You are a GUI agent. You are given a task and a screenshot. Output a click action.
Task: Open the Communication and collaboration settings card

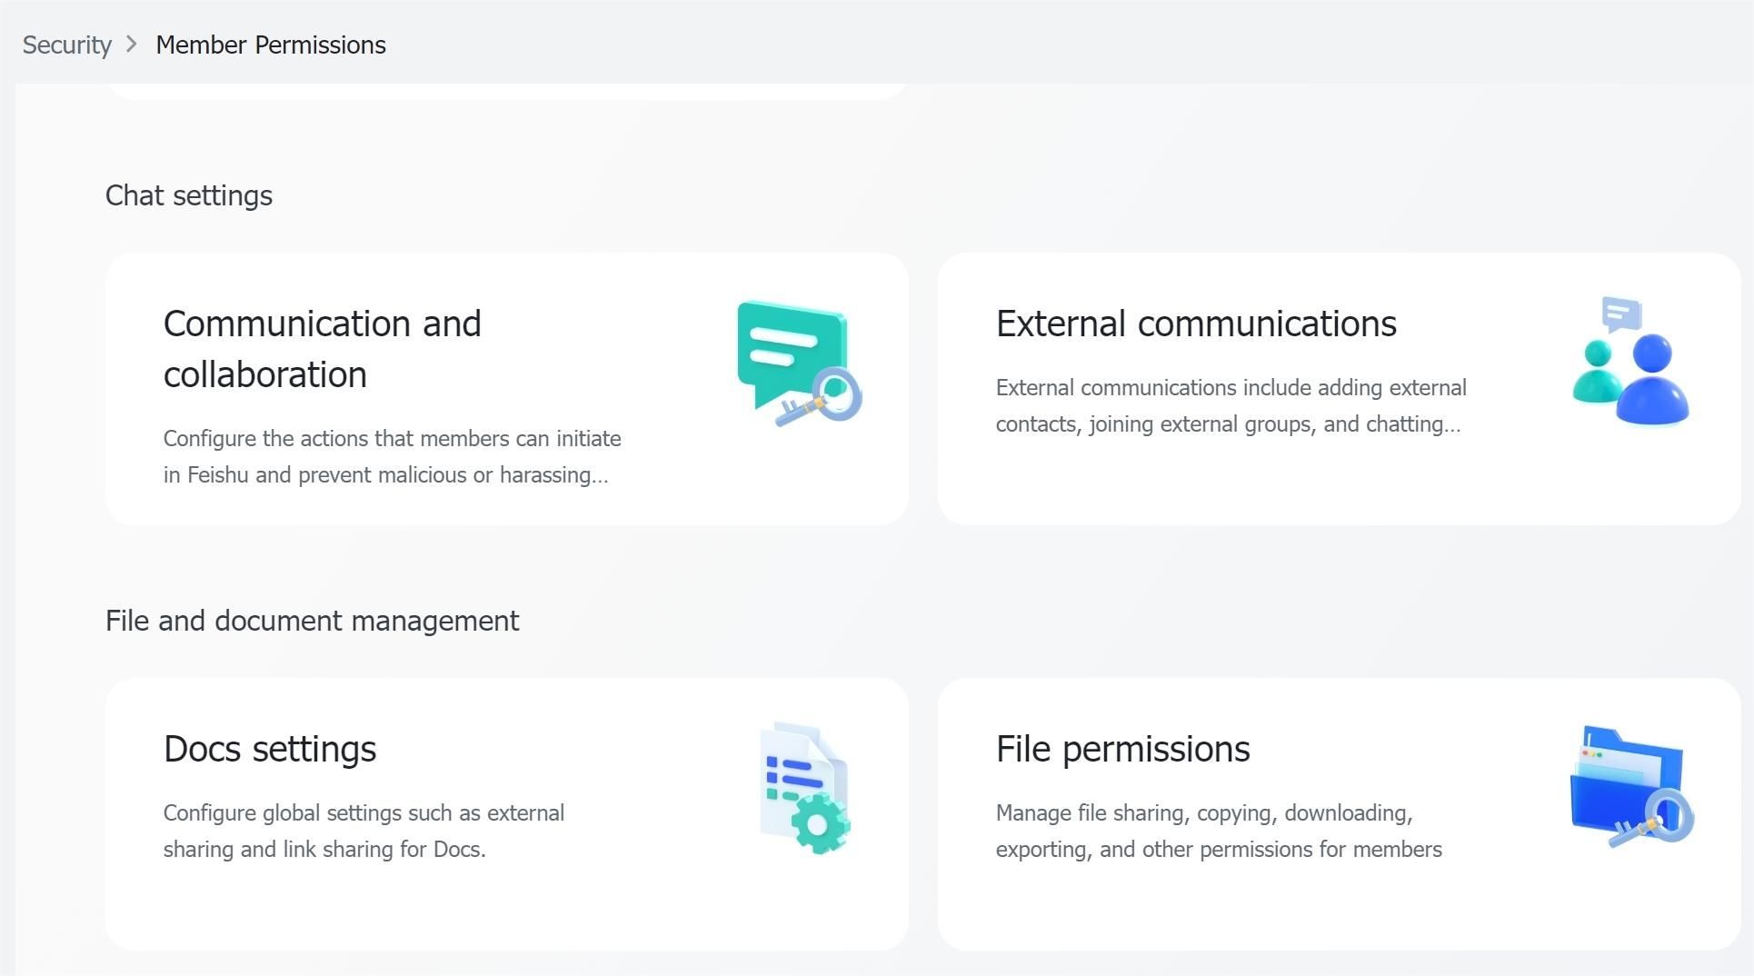tap(508, 388)
